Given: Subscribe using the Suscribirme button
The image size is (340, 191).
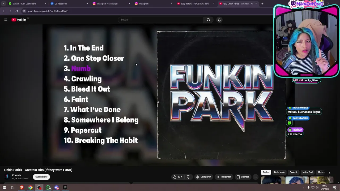Looking at the screenshot, I should [41, 177].
